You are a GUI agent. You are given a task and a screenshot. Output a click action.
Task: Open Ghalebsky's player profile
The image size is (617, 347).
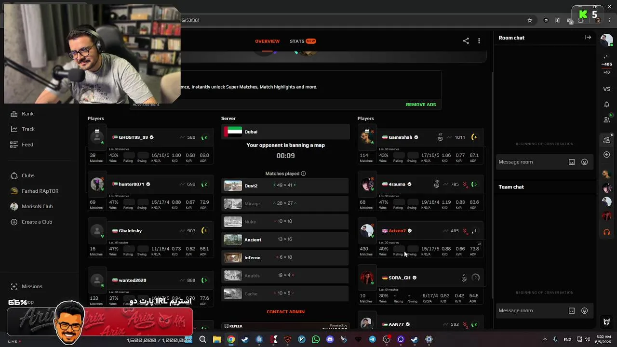click(x=130, y=231)
